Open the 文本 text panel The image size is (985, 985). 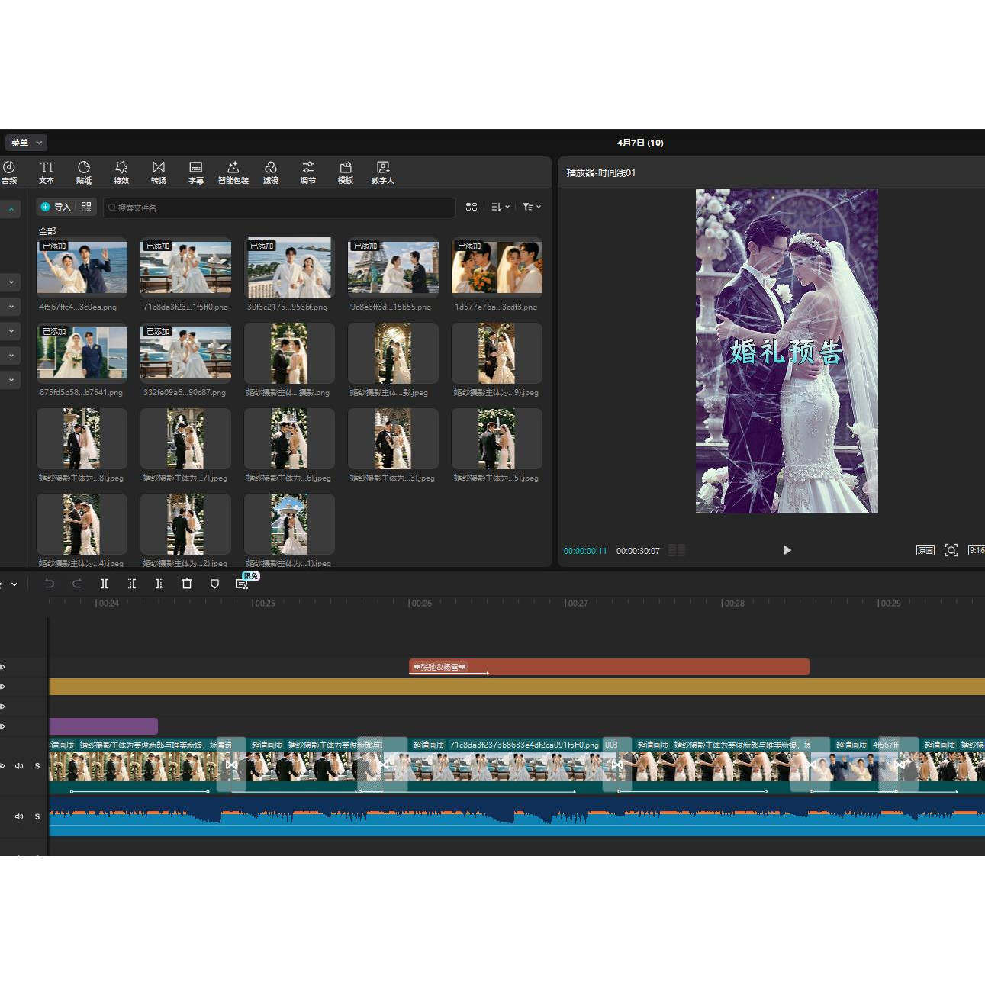point(47,172)
